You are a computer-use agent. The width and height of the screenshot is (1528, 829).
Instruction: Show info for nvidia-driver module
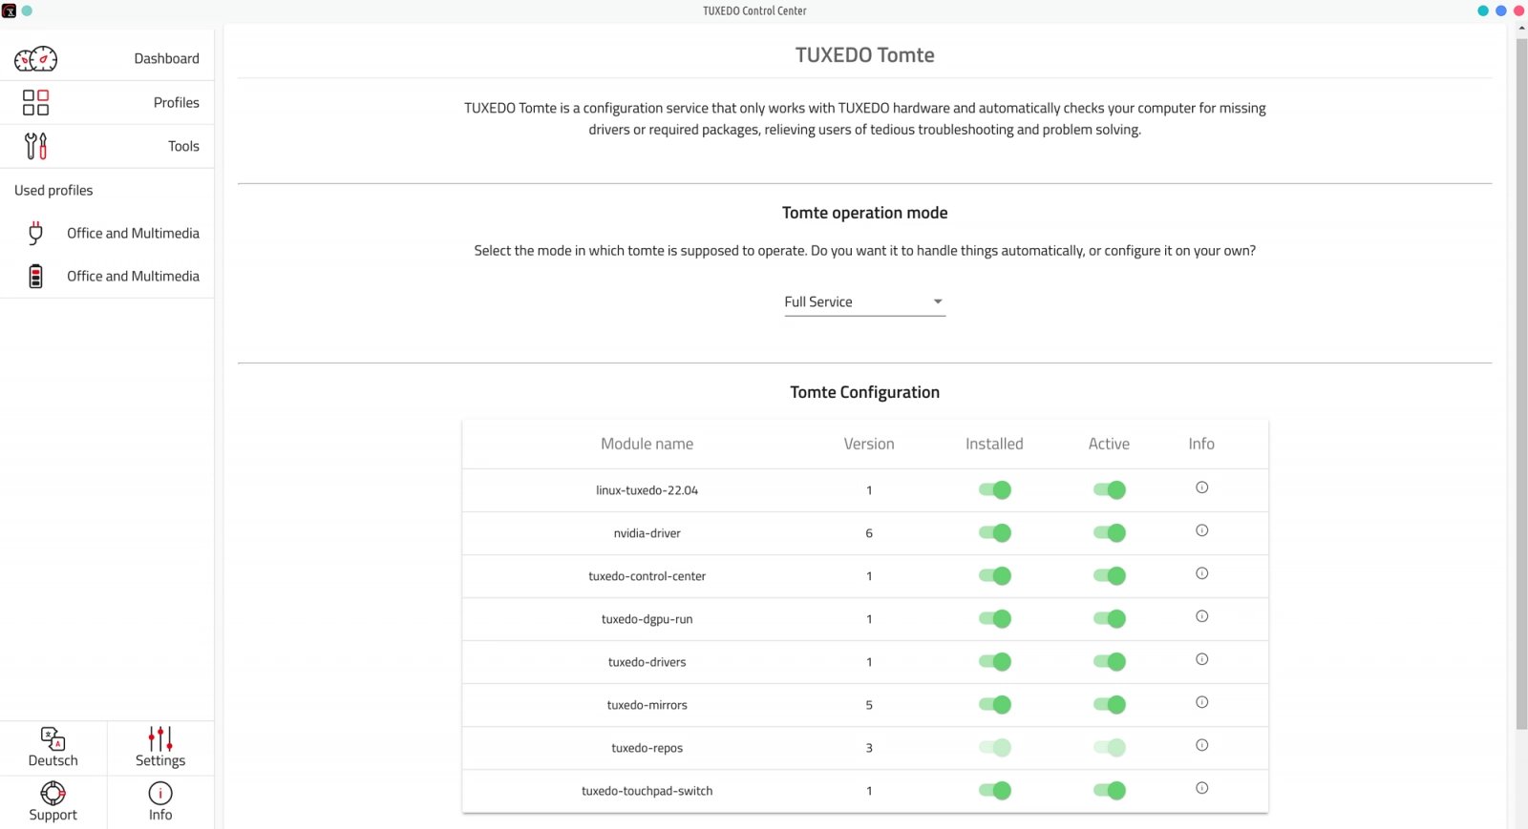tap(1201, 530)
